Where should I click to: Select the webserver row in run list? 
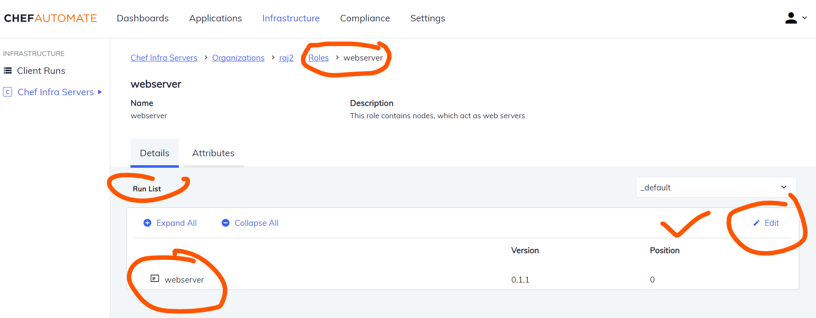463,280
